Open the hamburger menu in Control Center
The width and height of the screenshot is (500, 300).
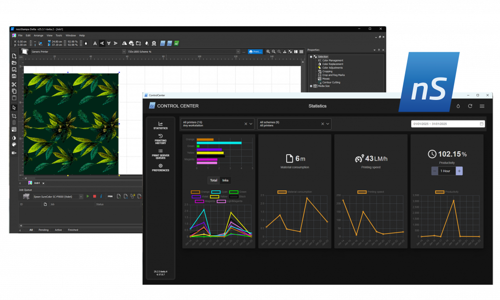coord(482,106)
